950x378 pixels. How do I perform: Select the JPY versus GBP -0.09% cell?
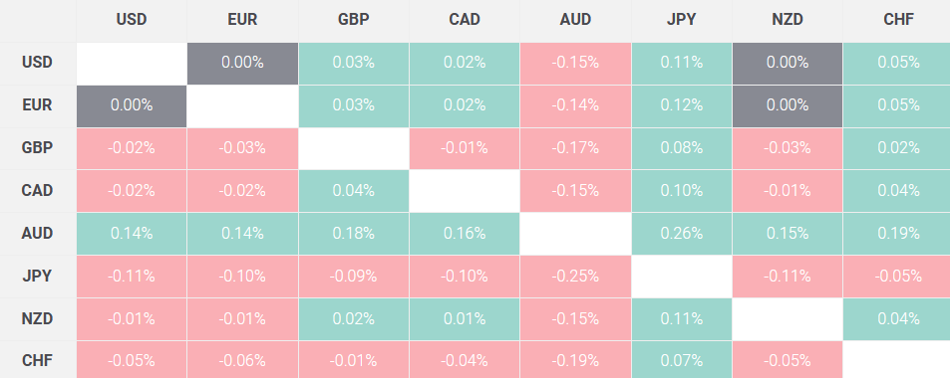(354, 277)
